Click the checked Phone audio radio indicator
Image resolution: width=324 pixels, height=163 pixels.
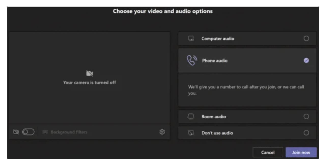point(306,60)
